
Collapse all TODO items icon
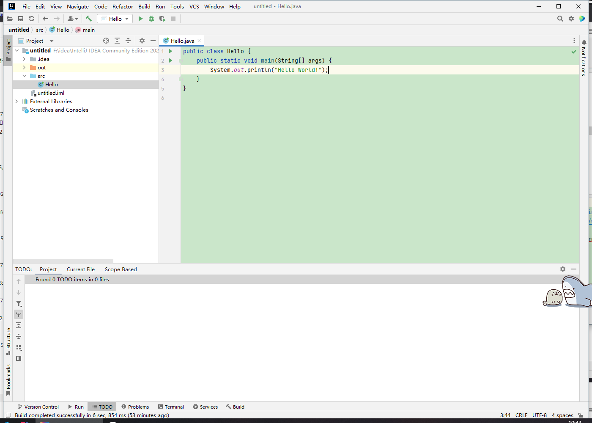coord(19,336)
